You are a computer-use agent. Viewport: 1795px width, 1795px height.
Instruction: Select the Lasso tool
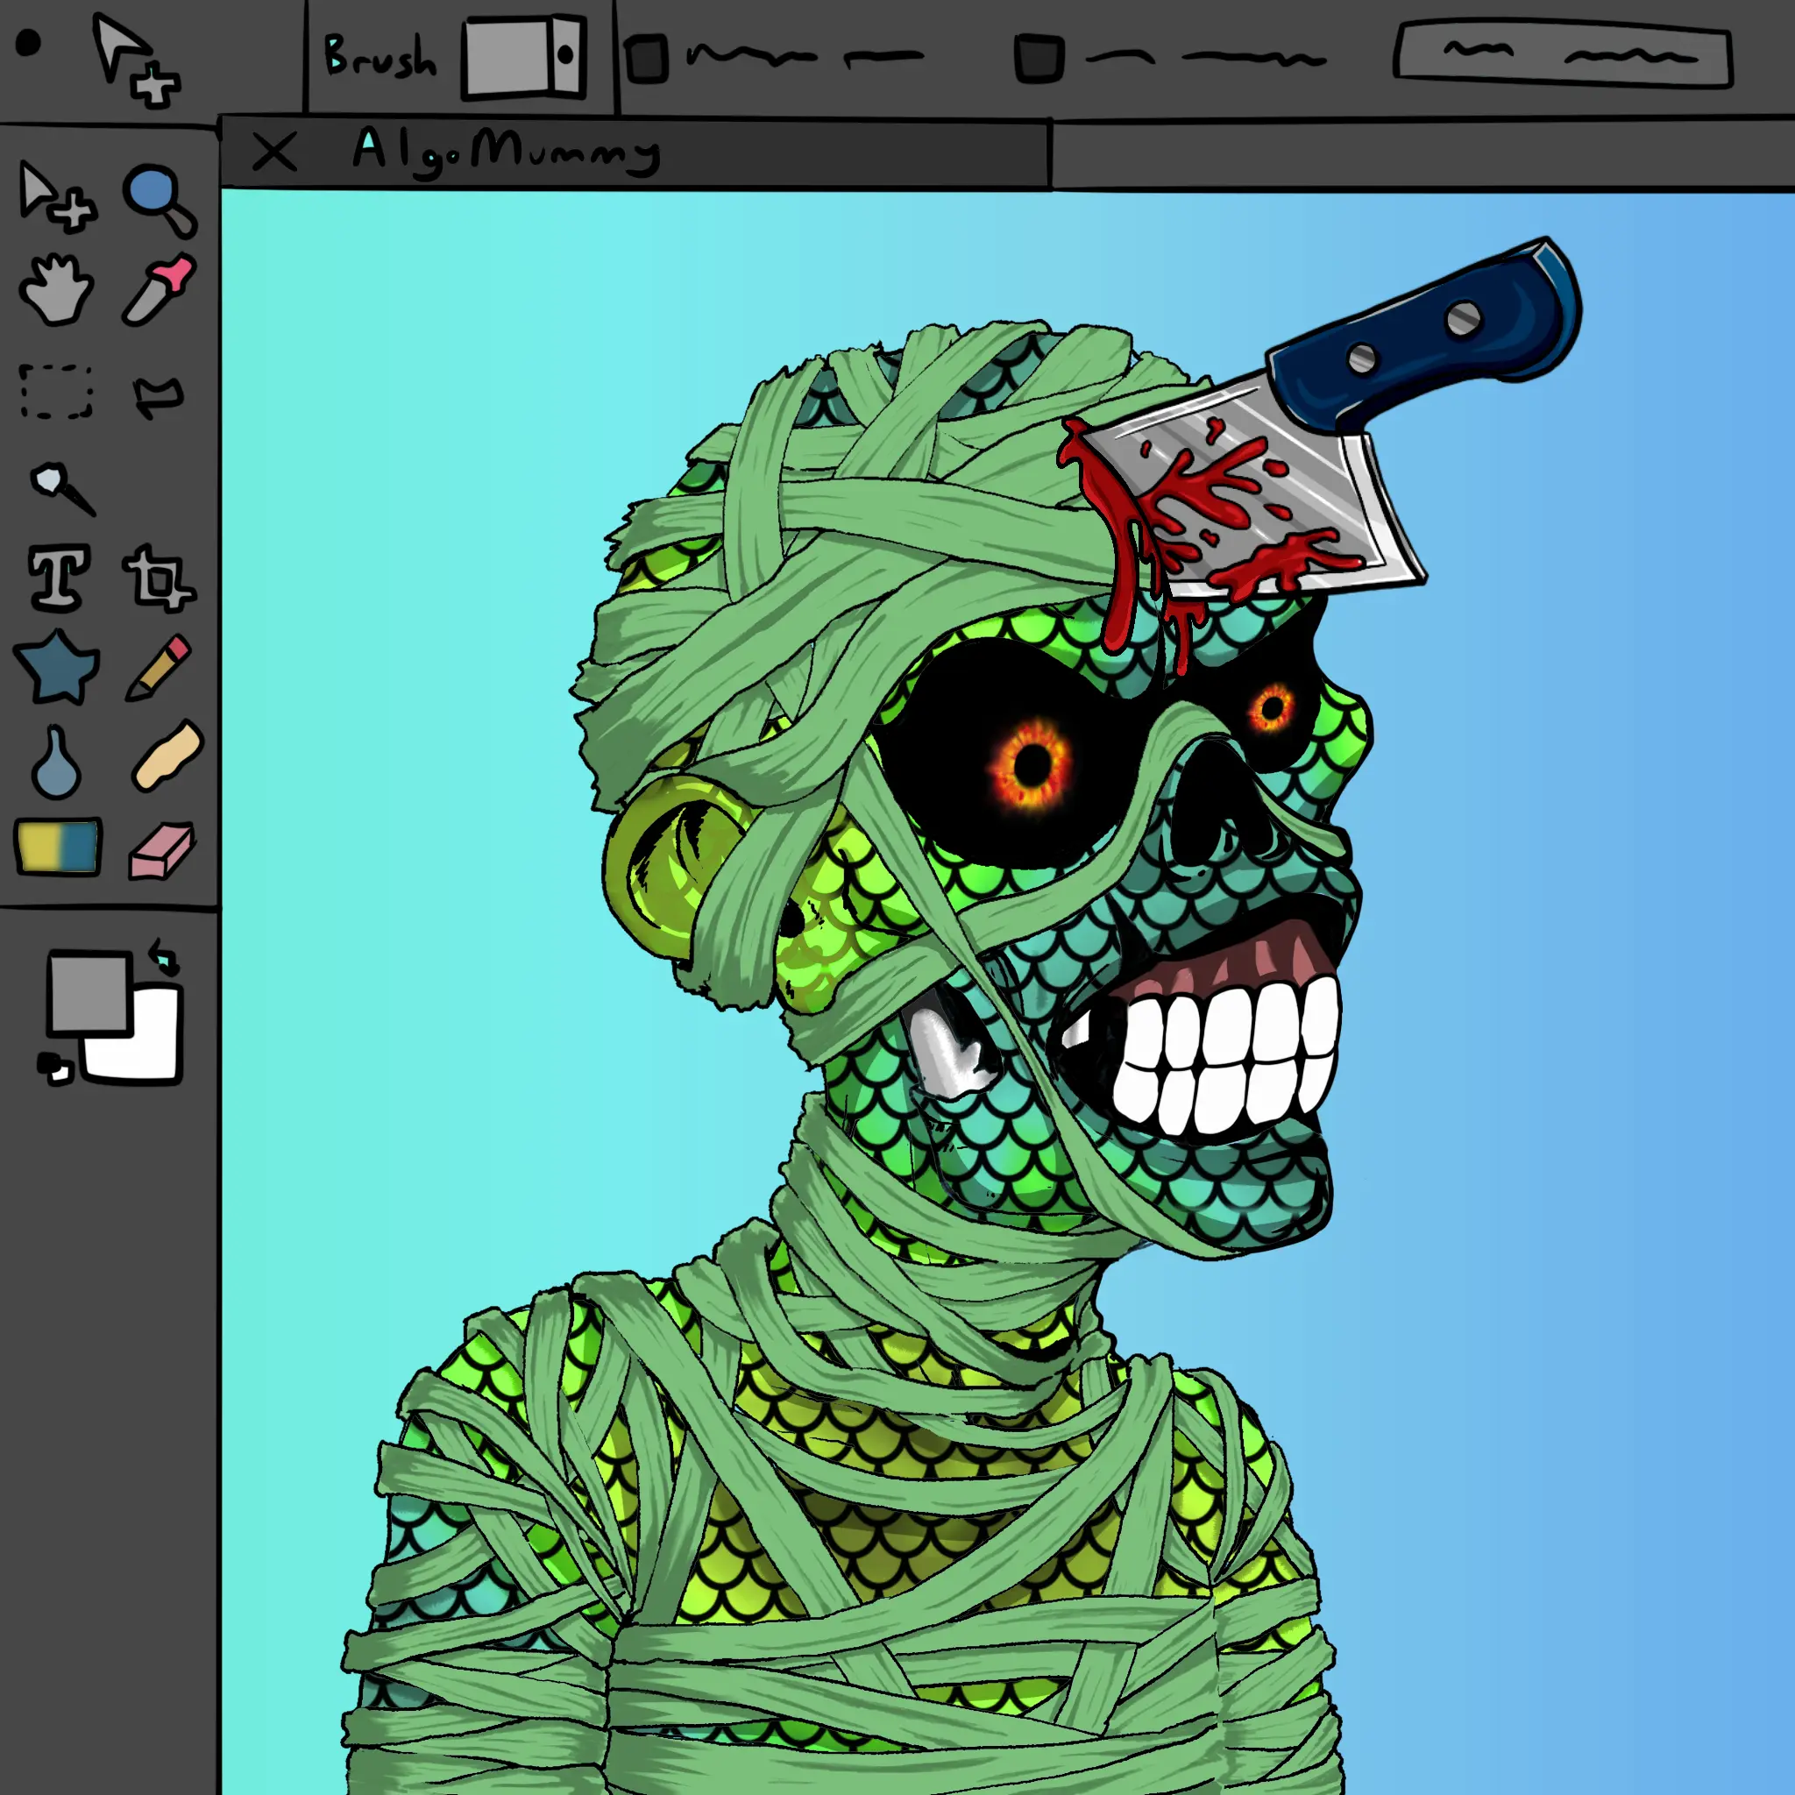(158, 398)
